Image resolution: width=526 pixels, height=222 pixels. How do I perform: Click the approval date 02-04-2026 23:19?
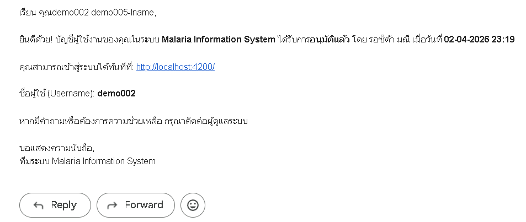click(x=479, y=40)
